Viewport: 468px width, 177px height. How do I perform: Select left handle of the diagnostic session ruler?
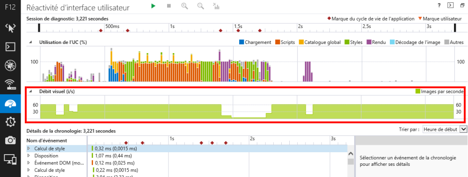39,28
